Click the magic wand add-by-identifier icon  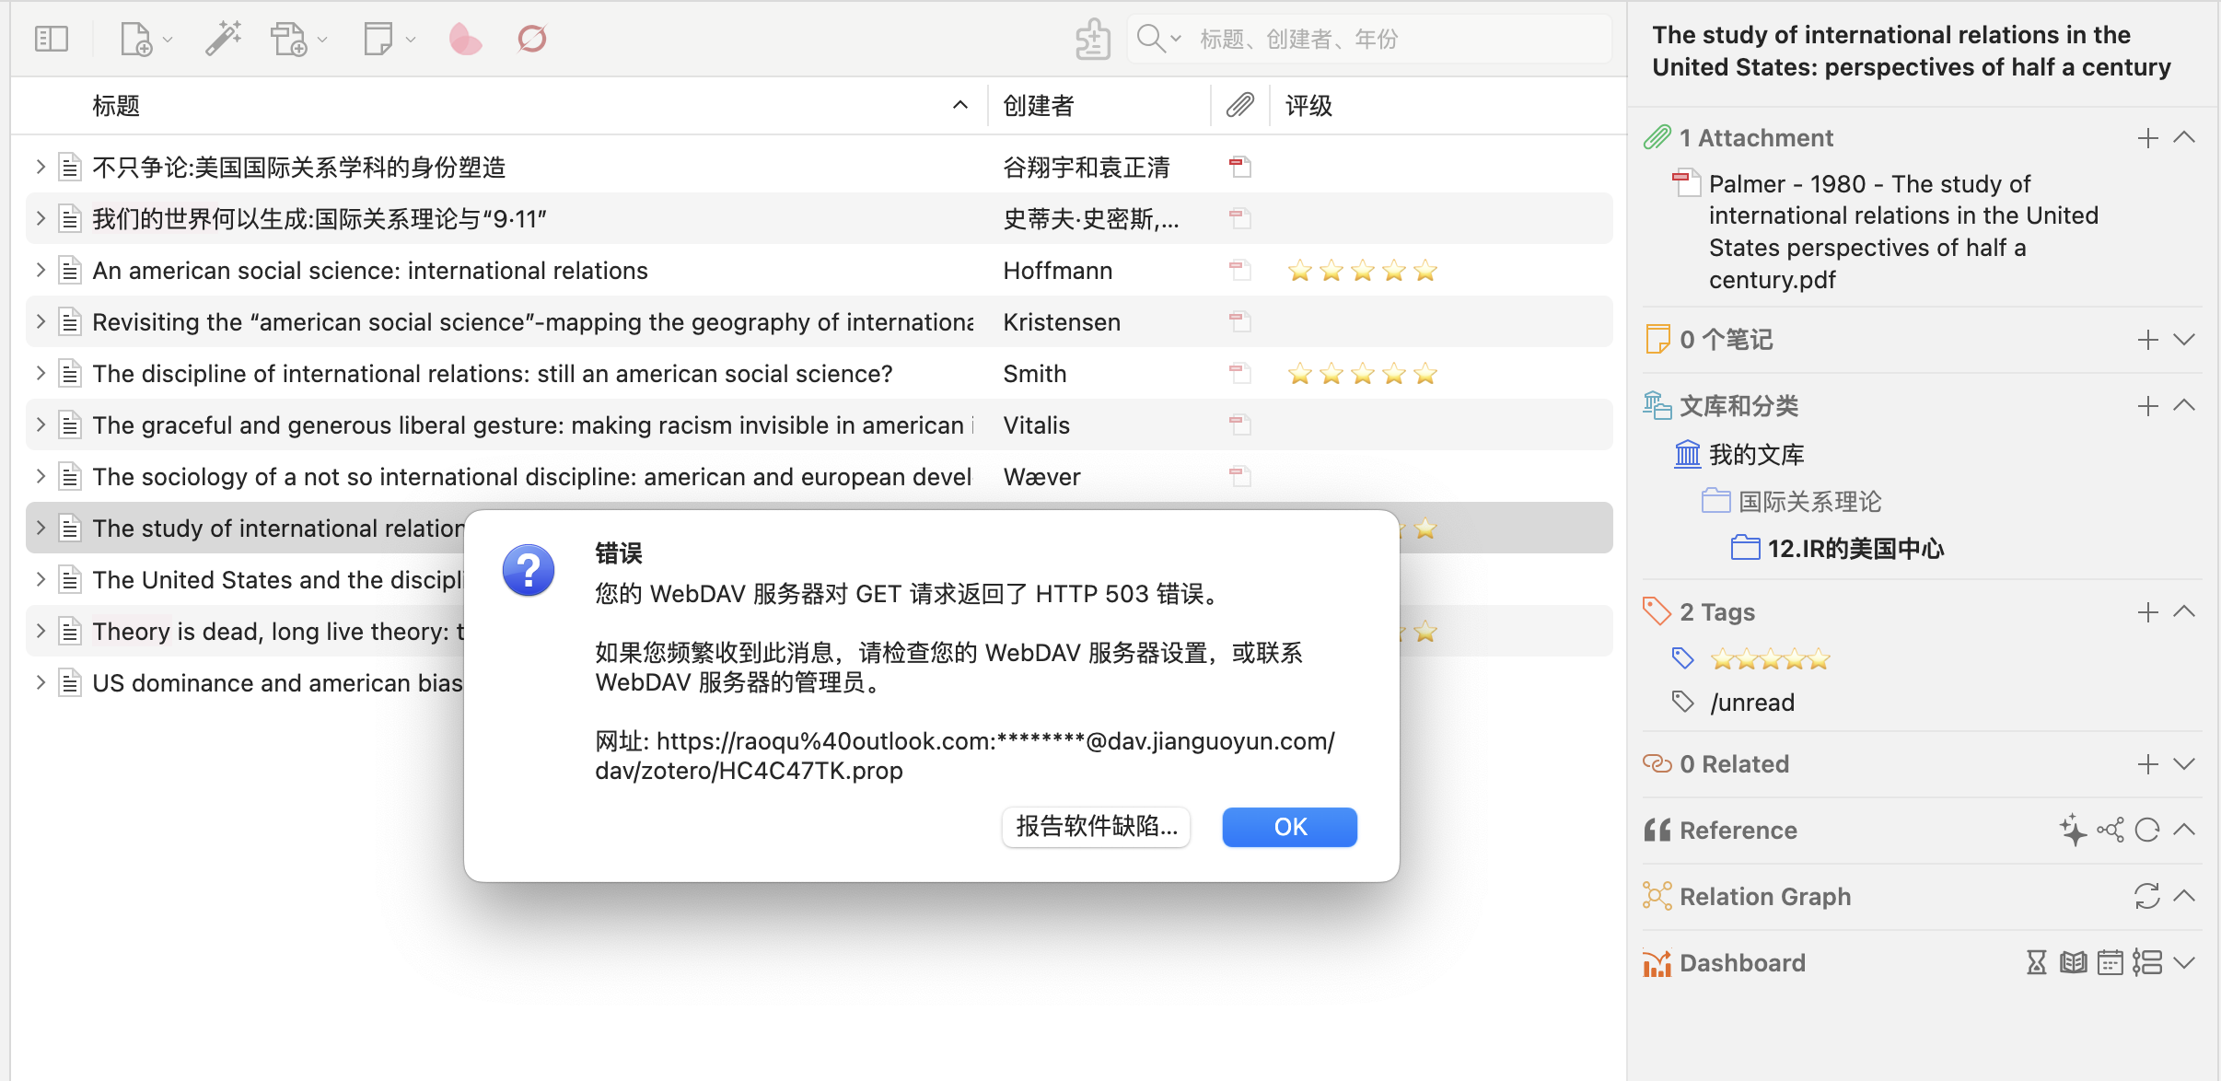point(223,39)
